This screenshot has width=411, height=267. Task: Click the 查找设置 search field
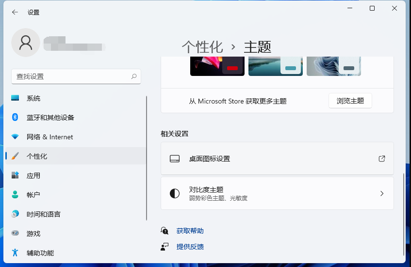pos(76,76)
